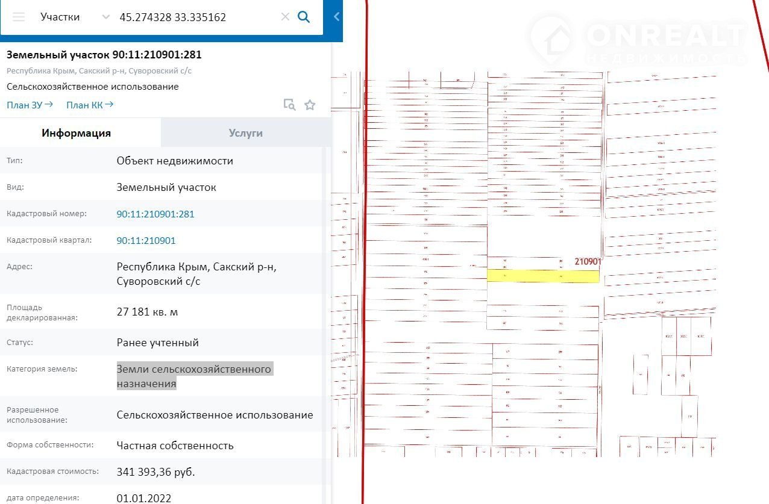The width and height of the screenshot is (769, 504).
Task: Clear the search coordinates field
Action: pyautogui.click(x=285, y=17)
